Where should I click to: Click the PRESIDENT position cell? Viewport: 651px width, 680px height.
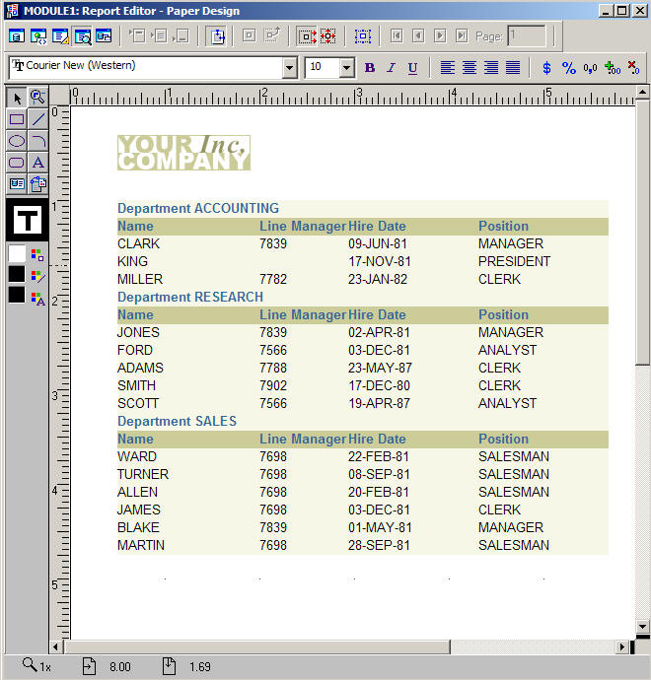click(514, 261)
